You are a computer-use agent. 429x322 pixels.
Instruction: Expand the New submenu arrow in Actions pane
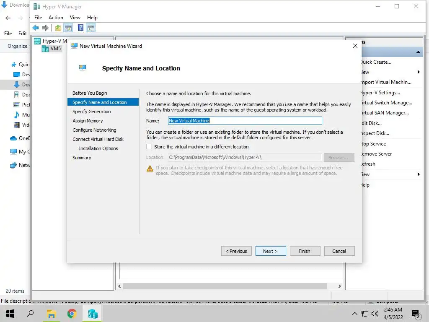(x=419, y=72)
